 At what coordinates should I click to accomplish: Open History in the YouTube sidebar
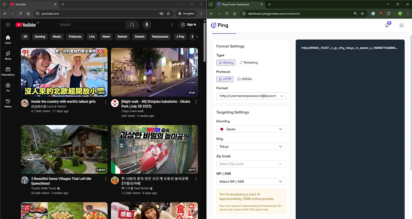[8, 103]
